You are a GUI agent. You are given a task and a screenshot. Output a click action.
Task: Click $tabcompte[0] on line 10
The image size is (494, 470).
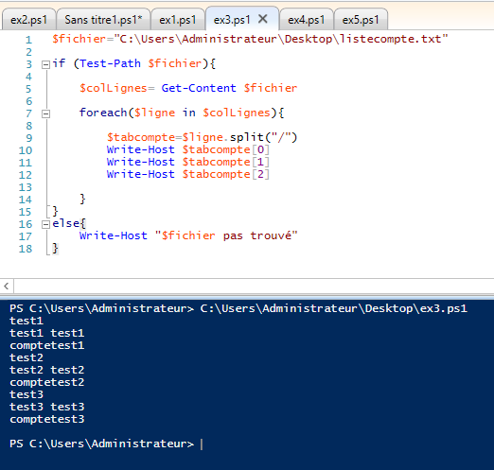click(225, 149)
